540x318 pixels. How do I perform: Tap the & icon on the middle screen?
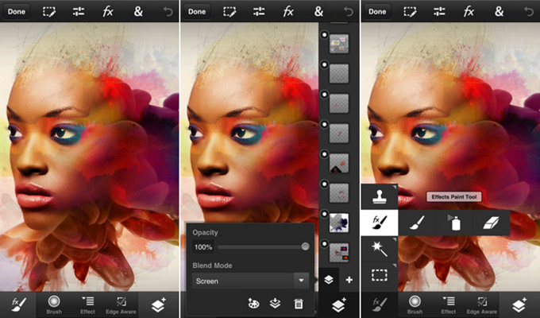318,12
